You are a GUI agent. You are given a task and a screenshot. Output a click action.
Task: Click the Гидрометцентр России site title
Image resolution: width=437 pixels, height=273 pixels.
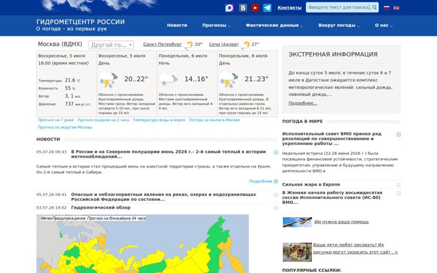[x=81, y=22]
